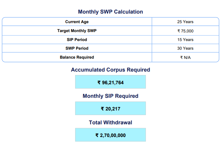Click the 15 Years value
The image size is (221, 145).
pos(185,39)
